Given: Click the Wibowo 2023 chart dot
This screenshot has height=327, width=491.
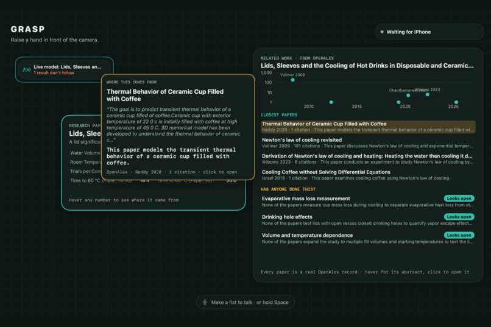Looking at the screenshot, I should tap(428, 94).
